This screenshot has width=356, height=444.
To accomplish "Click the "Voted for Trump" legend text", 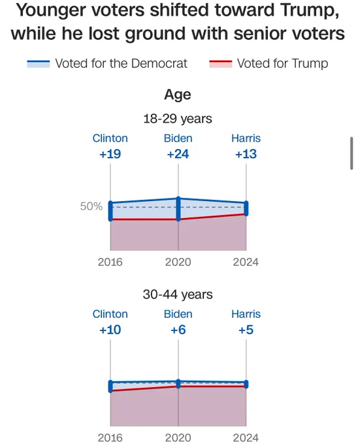I will click(x=283, y=63).
